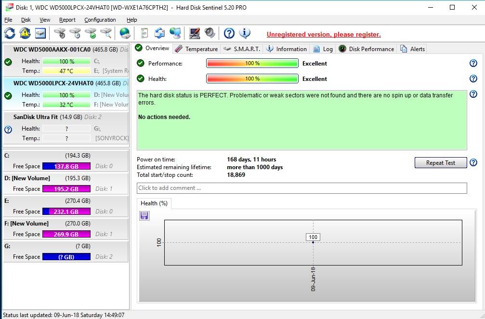Click the globe with disk toolbar icon

(x=125, y=33)
